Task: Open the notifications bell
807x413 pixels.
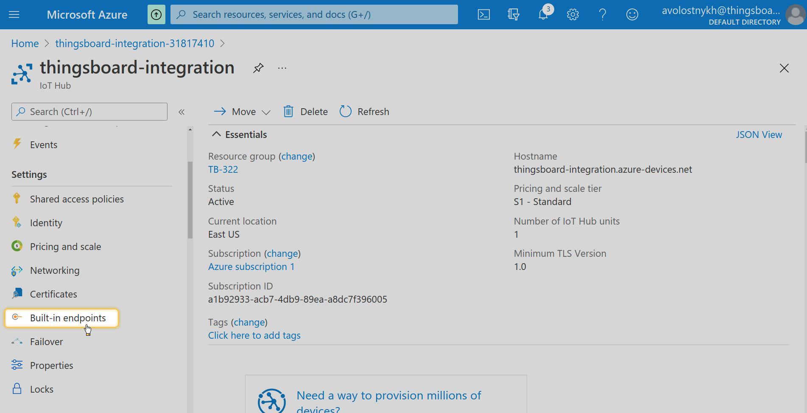Action: [543, 15]
